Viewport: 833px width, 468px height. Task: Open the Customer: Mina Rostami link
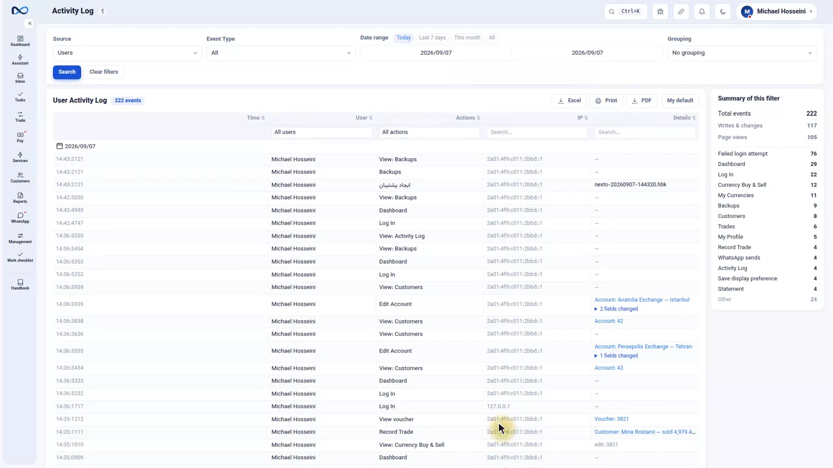click(645, 432)
